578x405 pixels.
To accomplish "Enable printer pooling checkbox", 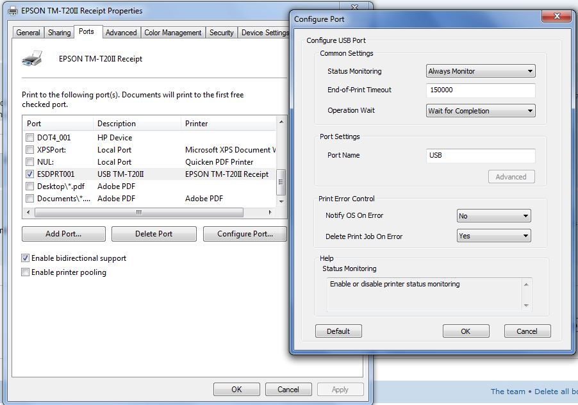I will tap(26, 272).
